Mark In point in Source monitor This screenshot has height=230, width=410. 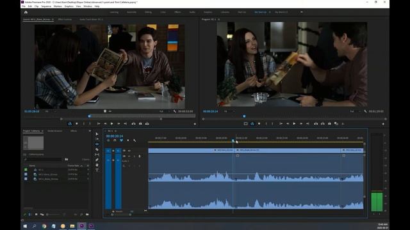point(84,123)
